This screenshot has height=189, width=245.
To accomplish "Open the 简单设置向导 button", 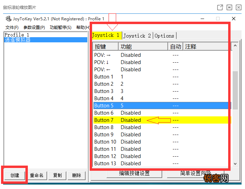I will coord(195,174).
